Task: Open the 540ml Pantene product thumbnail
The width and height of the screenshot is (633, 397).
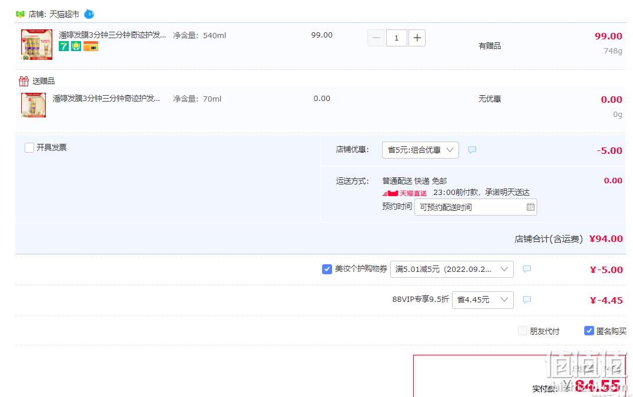Action: [37, 45]
